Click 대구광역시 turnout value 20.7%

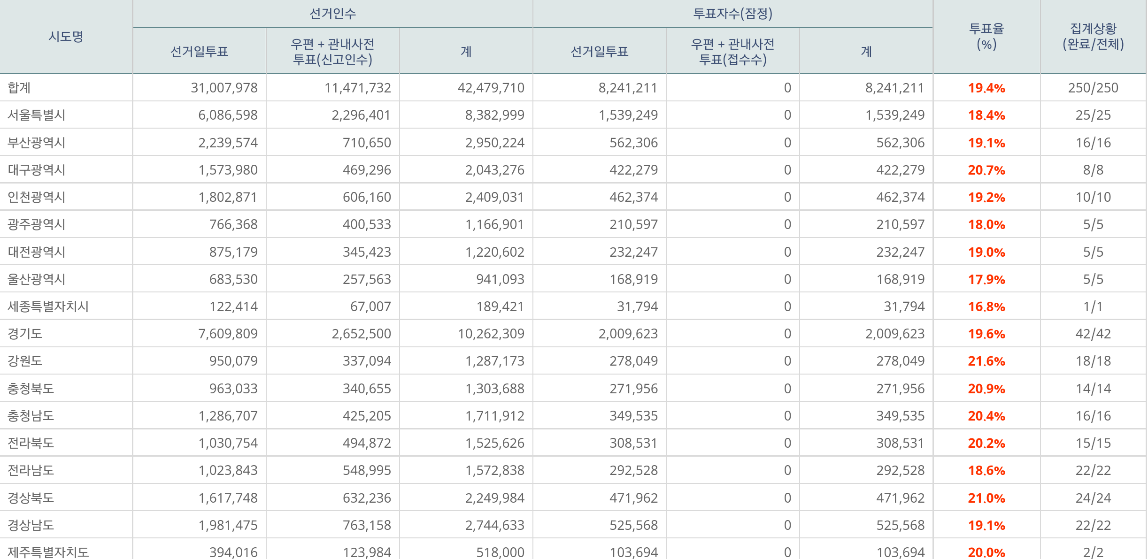986,170
